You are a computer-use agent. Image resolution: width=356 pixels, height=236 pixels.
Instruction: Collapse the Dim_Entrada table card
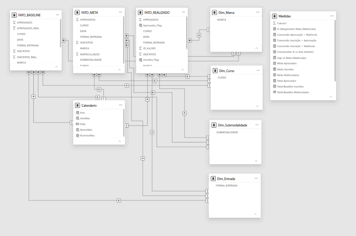click(255, 214)
